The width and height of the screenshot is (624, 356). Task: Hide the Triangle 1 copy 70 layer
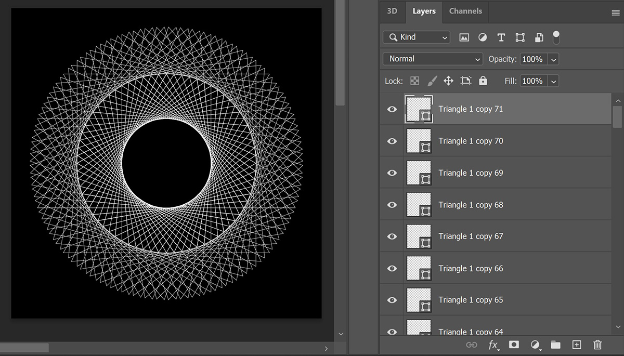392,141
